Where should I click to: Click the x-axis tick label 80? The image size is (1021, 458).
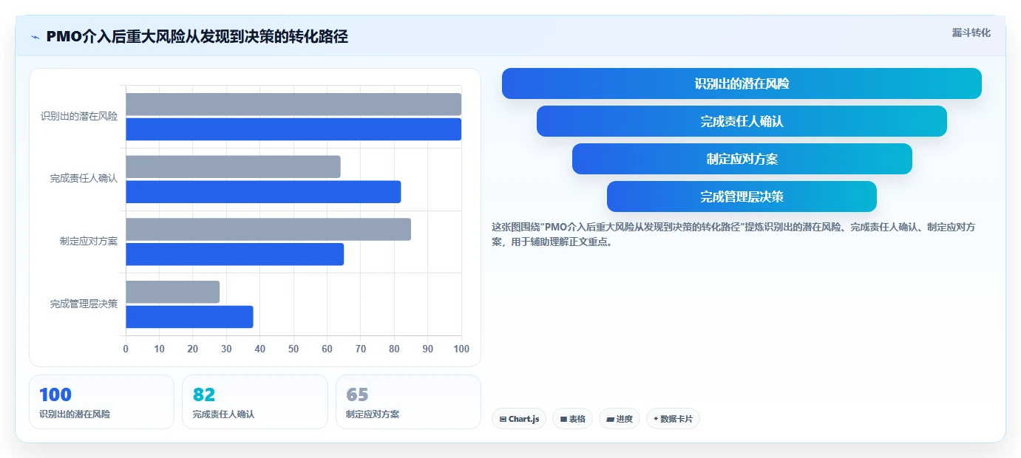point(394,349)
